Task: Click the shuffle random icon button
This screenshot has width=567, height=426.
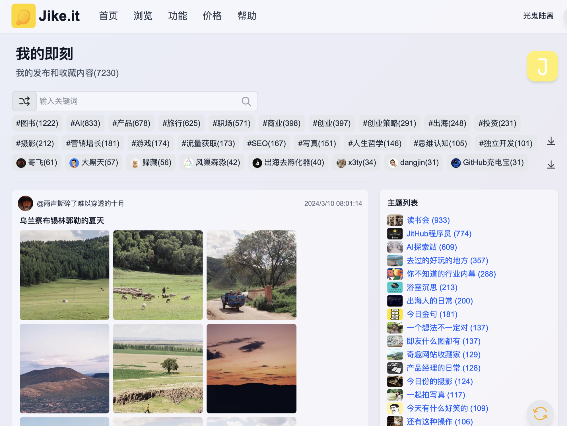Action: tap(24, 101)
